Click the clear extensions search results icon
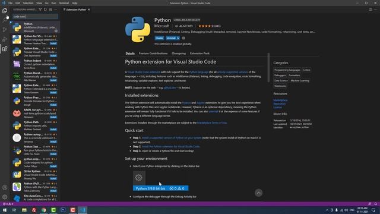The image size is (380, 214). pyautogui.click(x=50, y=10)
